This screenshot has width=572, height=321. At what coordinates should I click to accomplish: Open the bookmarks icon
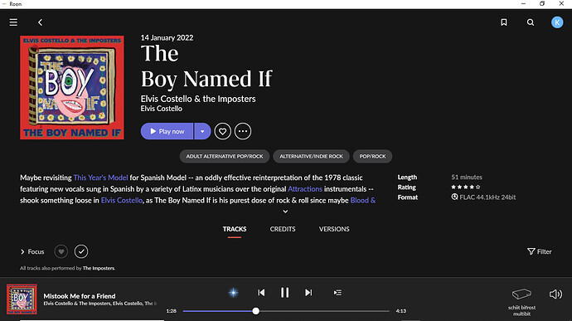click(504, 22)
